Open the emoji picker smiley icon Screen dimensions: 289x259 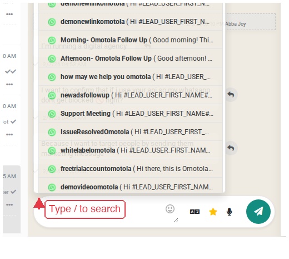(170, 209)
